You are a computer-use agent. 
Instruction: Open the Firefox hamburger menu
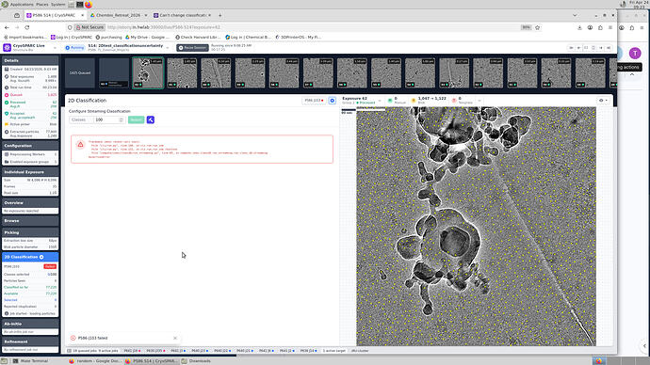pos(610,27)
